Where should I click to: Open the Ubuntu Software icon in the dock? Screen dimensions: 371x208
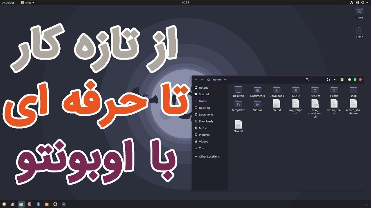coord(47,204)
